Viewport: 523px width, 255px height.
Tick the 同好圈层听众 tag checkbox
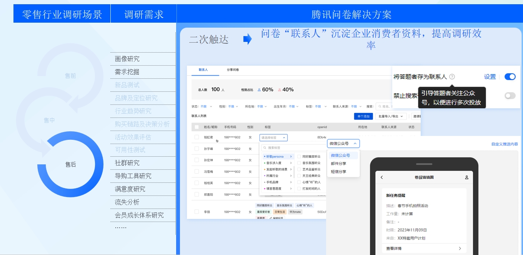[299, 157]
